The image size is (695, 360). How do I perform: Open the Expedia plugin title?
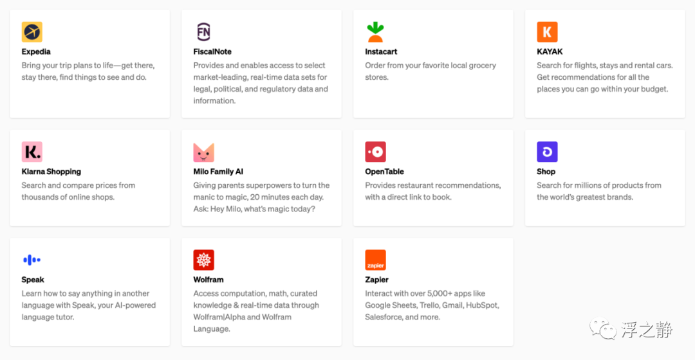[x=36, y=51]
